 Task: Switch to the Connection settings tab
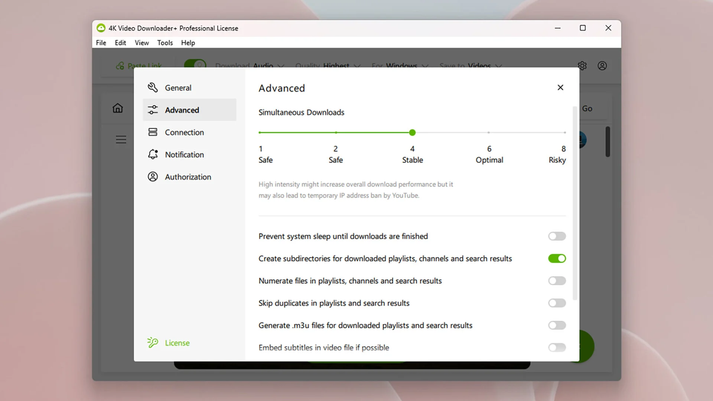[189, 132]
